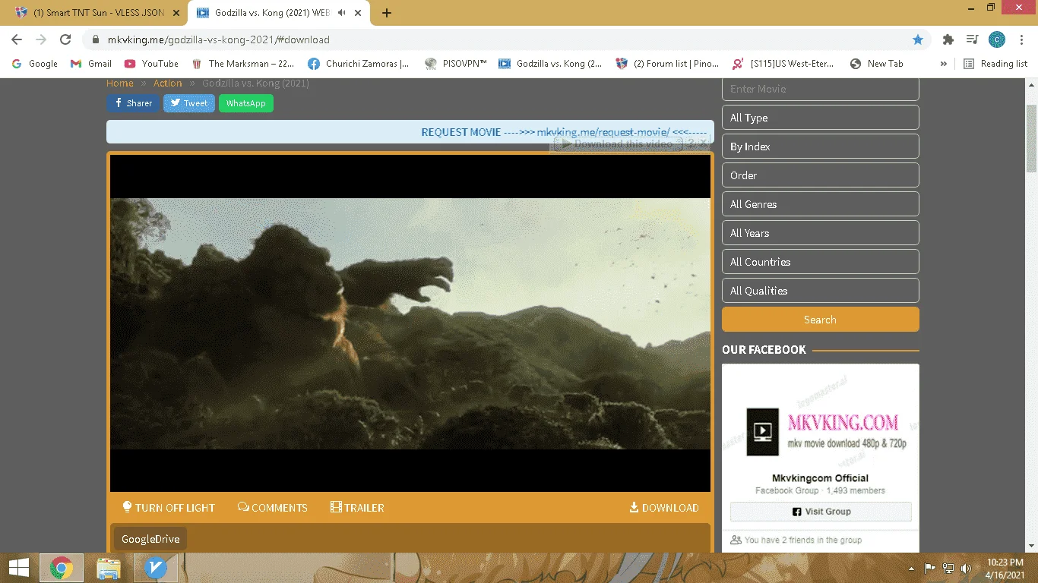Share via the Tweet button
The height and width of the screenshot is (583, 1038).
(x=189, y=103)
